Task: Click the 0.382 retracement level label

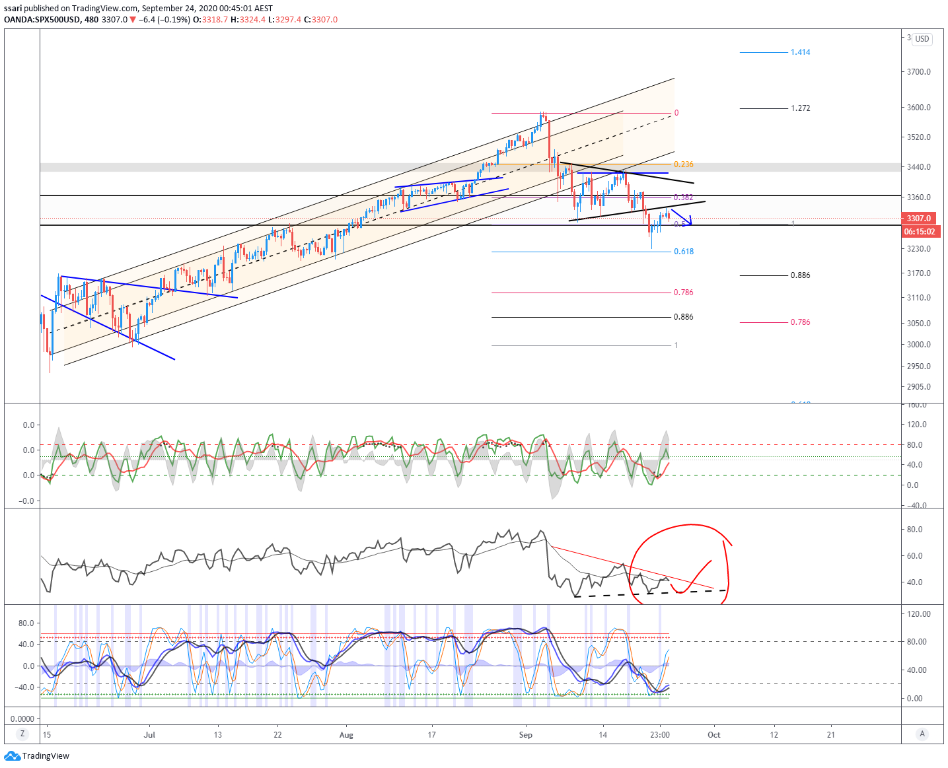Action: (683, 197)
